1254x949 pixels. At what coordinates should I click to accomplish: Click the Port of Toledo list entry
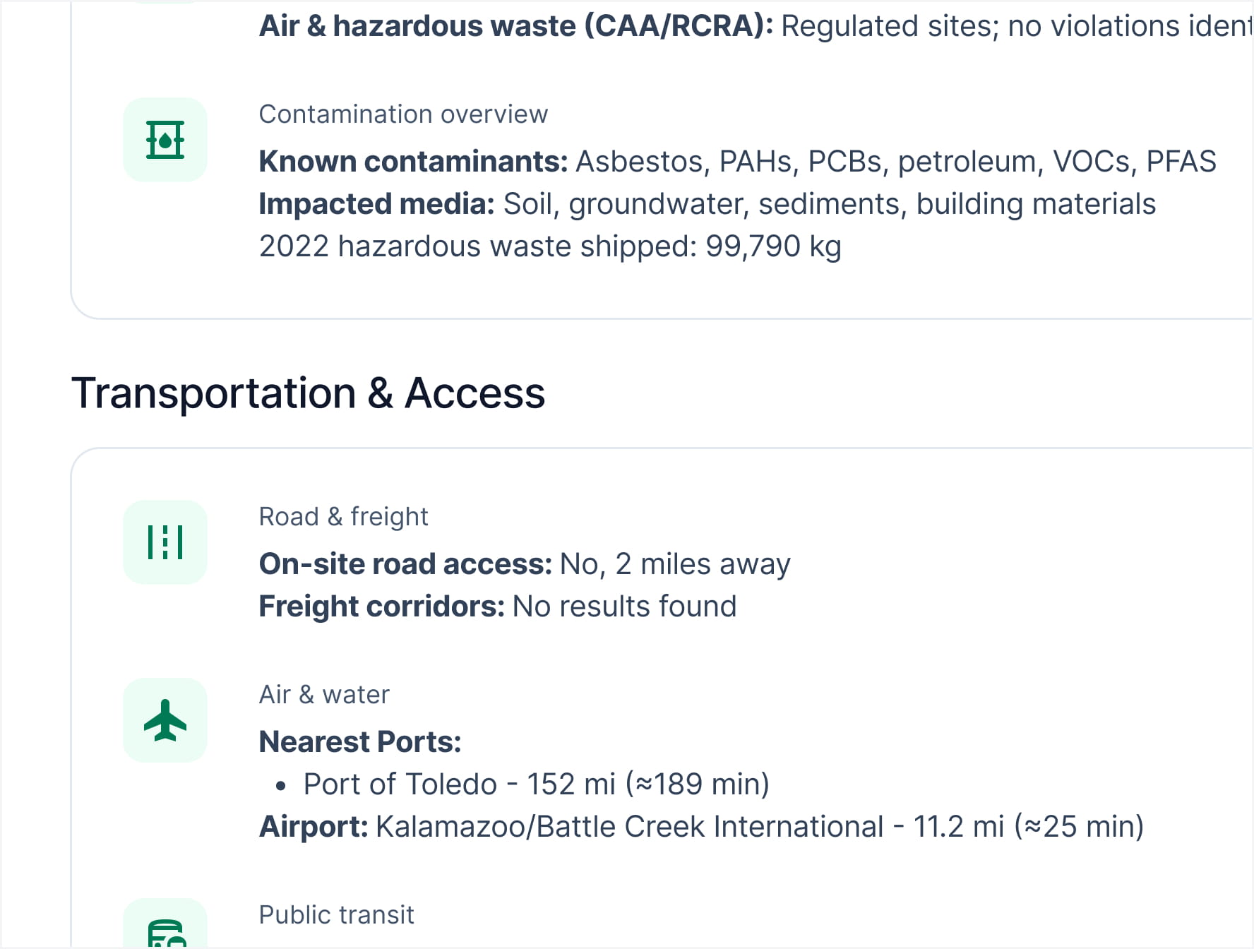coord(536,784)
